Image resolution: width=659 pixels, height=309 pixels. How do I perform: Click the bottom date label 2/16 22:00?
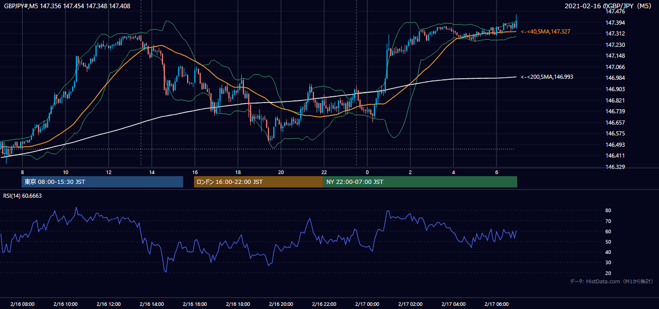pos(324,304)
